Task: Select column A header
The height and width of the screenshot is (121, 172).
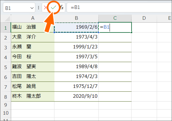Action: 33,18
